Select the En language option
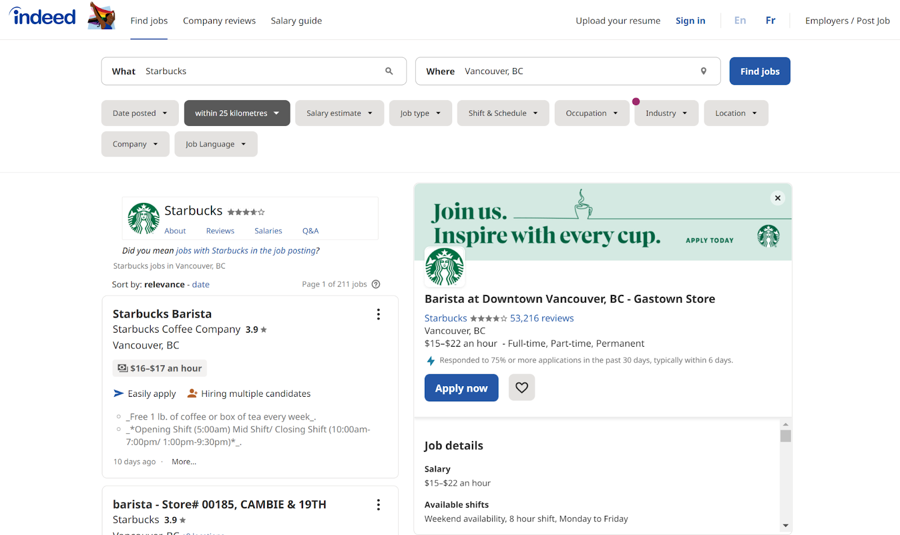This screenshot has width=900, height=535. coord(740,21)
